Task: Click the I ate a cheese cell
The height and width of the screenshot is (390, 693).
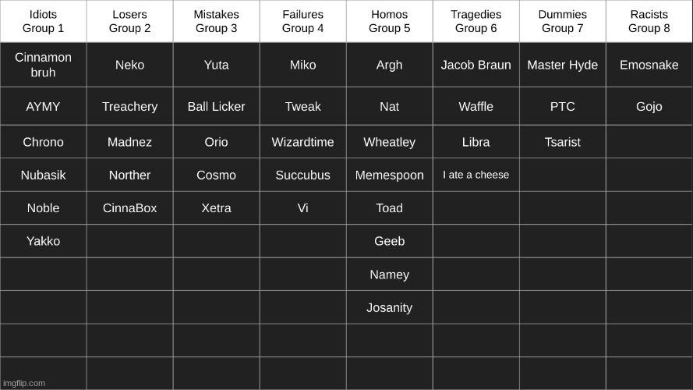Action: click(476, 175)
